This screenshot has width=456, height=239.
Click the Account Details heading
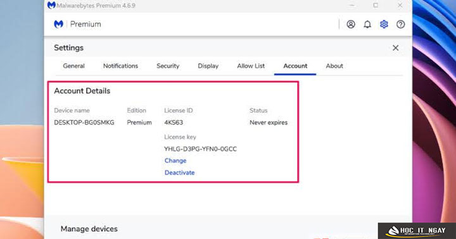tap(82, 91)
